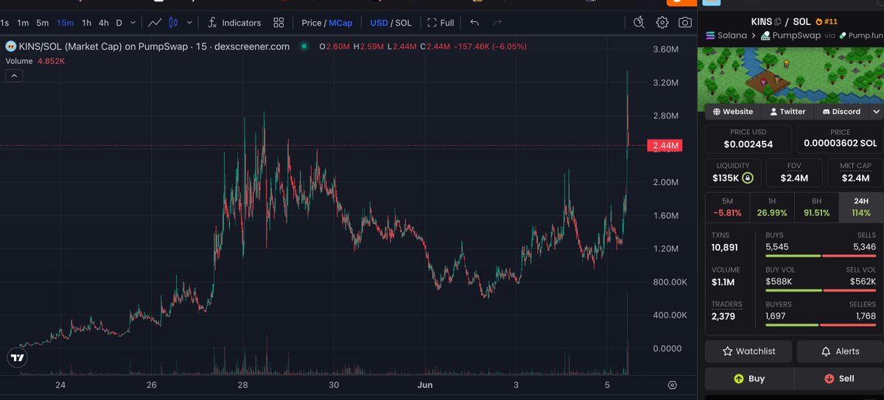884x400 pixels.
Task: Take a chart snapshot with camera icon
Action: tap(685, 22)
